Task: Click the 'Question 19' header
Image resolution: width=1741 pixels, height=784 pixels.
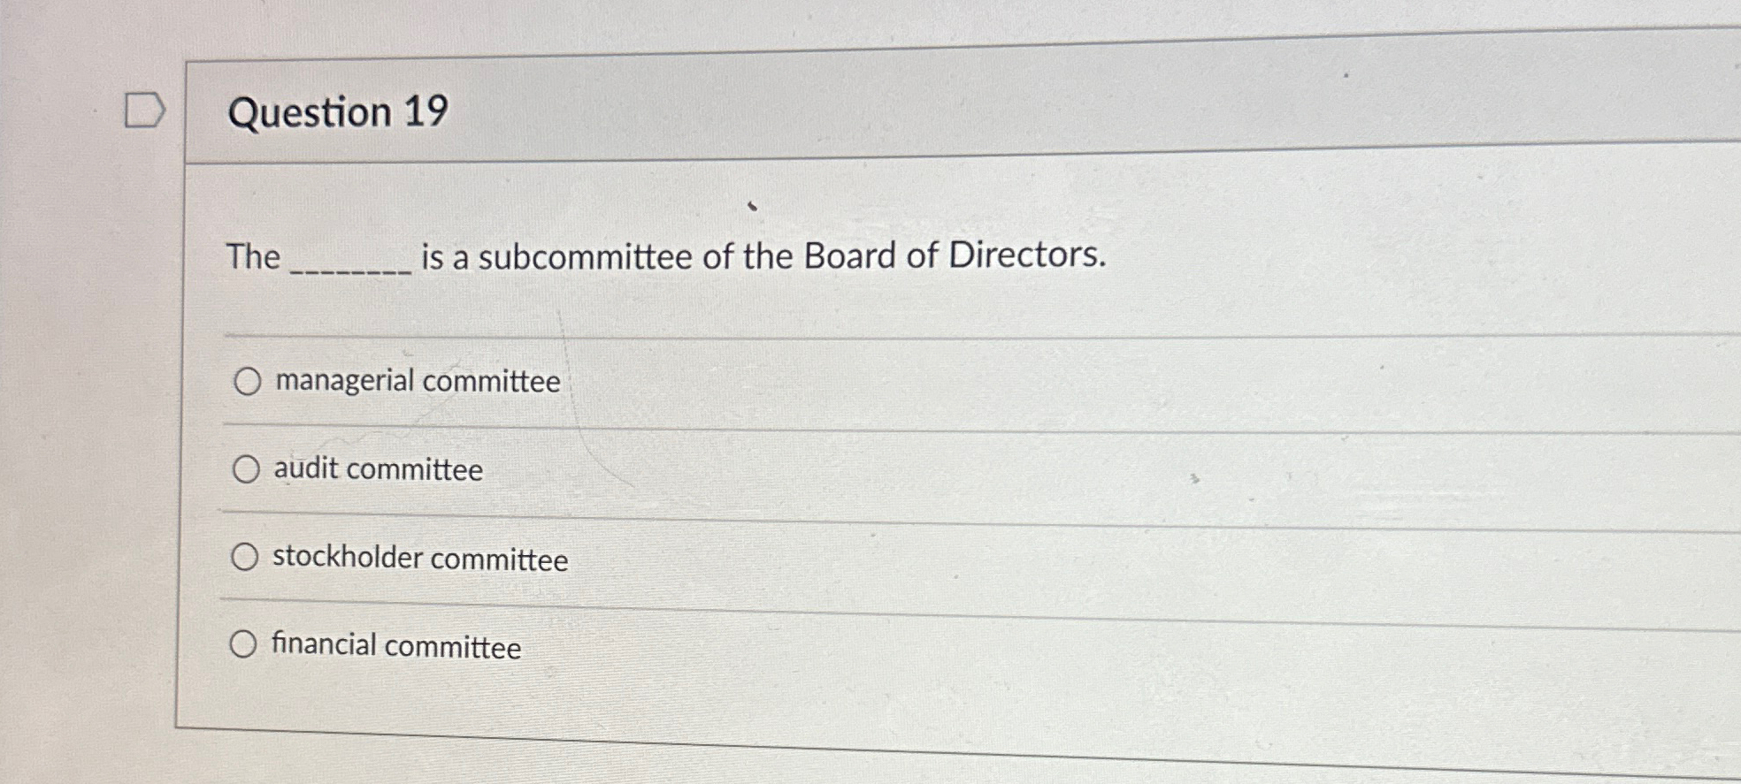Action: coord(341,112)
